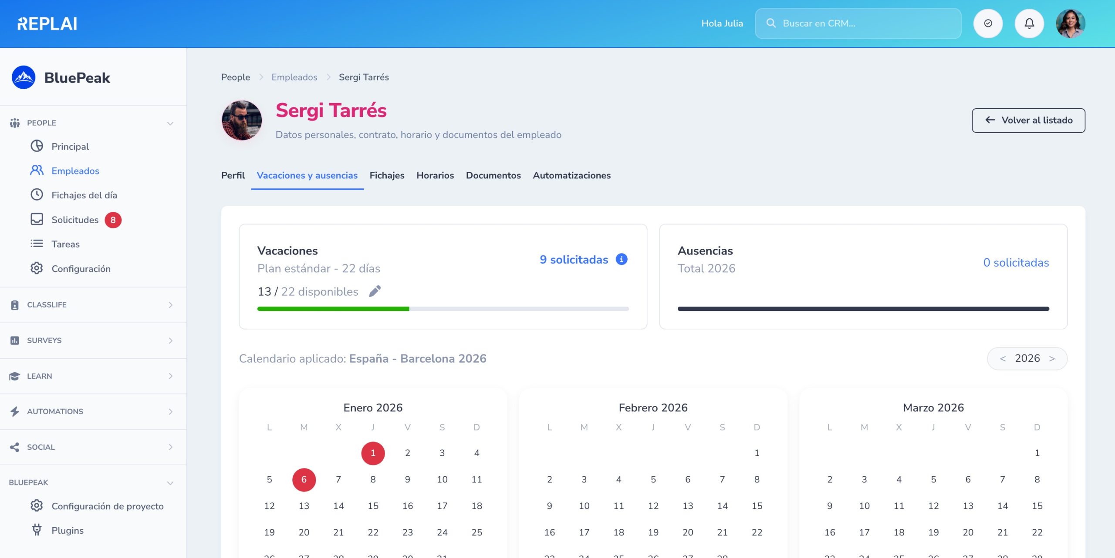The width and height of the screenshot is (1115, 558).
Task: Click Fichajes del día sidebar label
Action: [84, 195]
